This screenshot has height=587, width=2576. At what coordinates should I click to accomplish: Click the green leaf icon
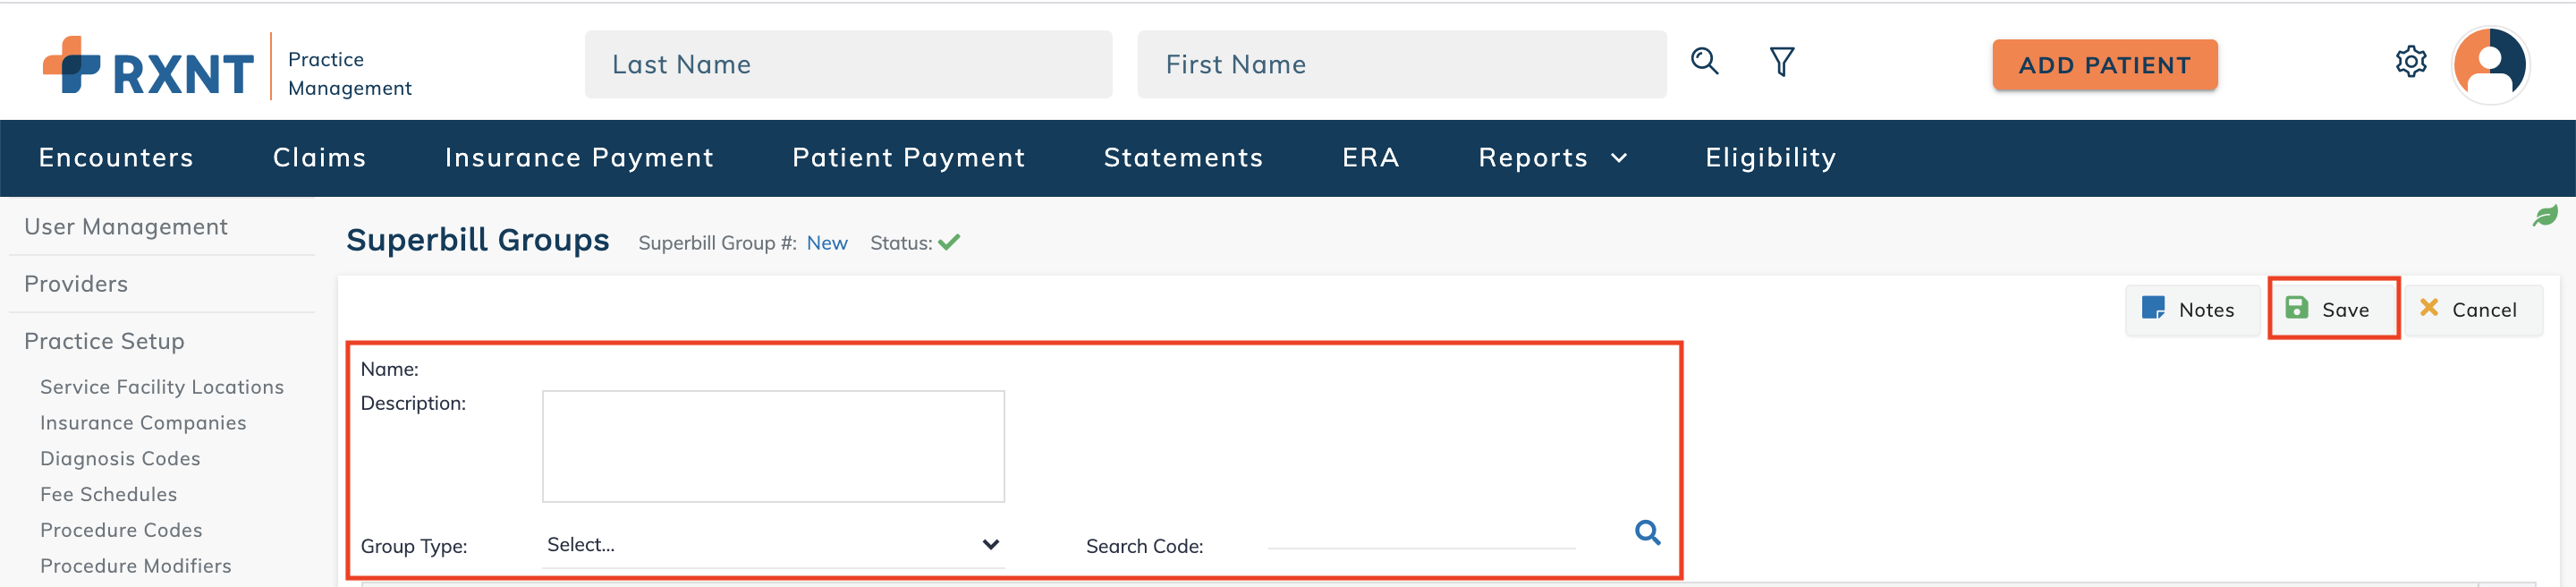coord(2545,215)
